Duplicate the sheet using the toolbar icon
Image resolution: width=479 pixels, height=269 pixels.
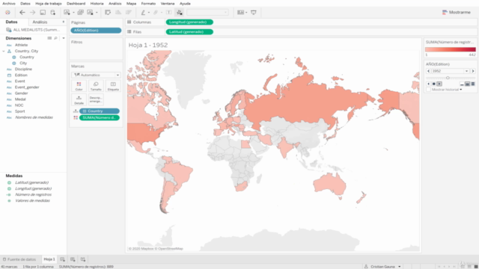(80, 13)
